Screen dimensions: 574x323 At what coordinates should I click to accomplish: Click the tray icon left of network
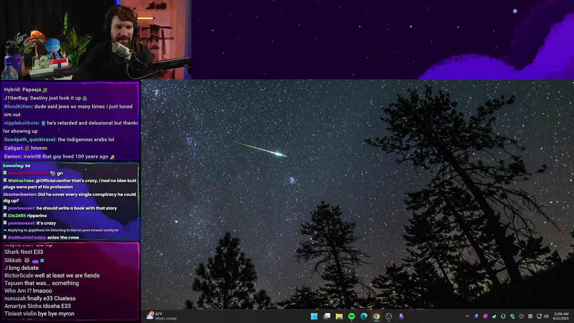coord(531,316)
